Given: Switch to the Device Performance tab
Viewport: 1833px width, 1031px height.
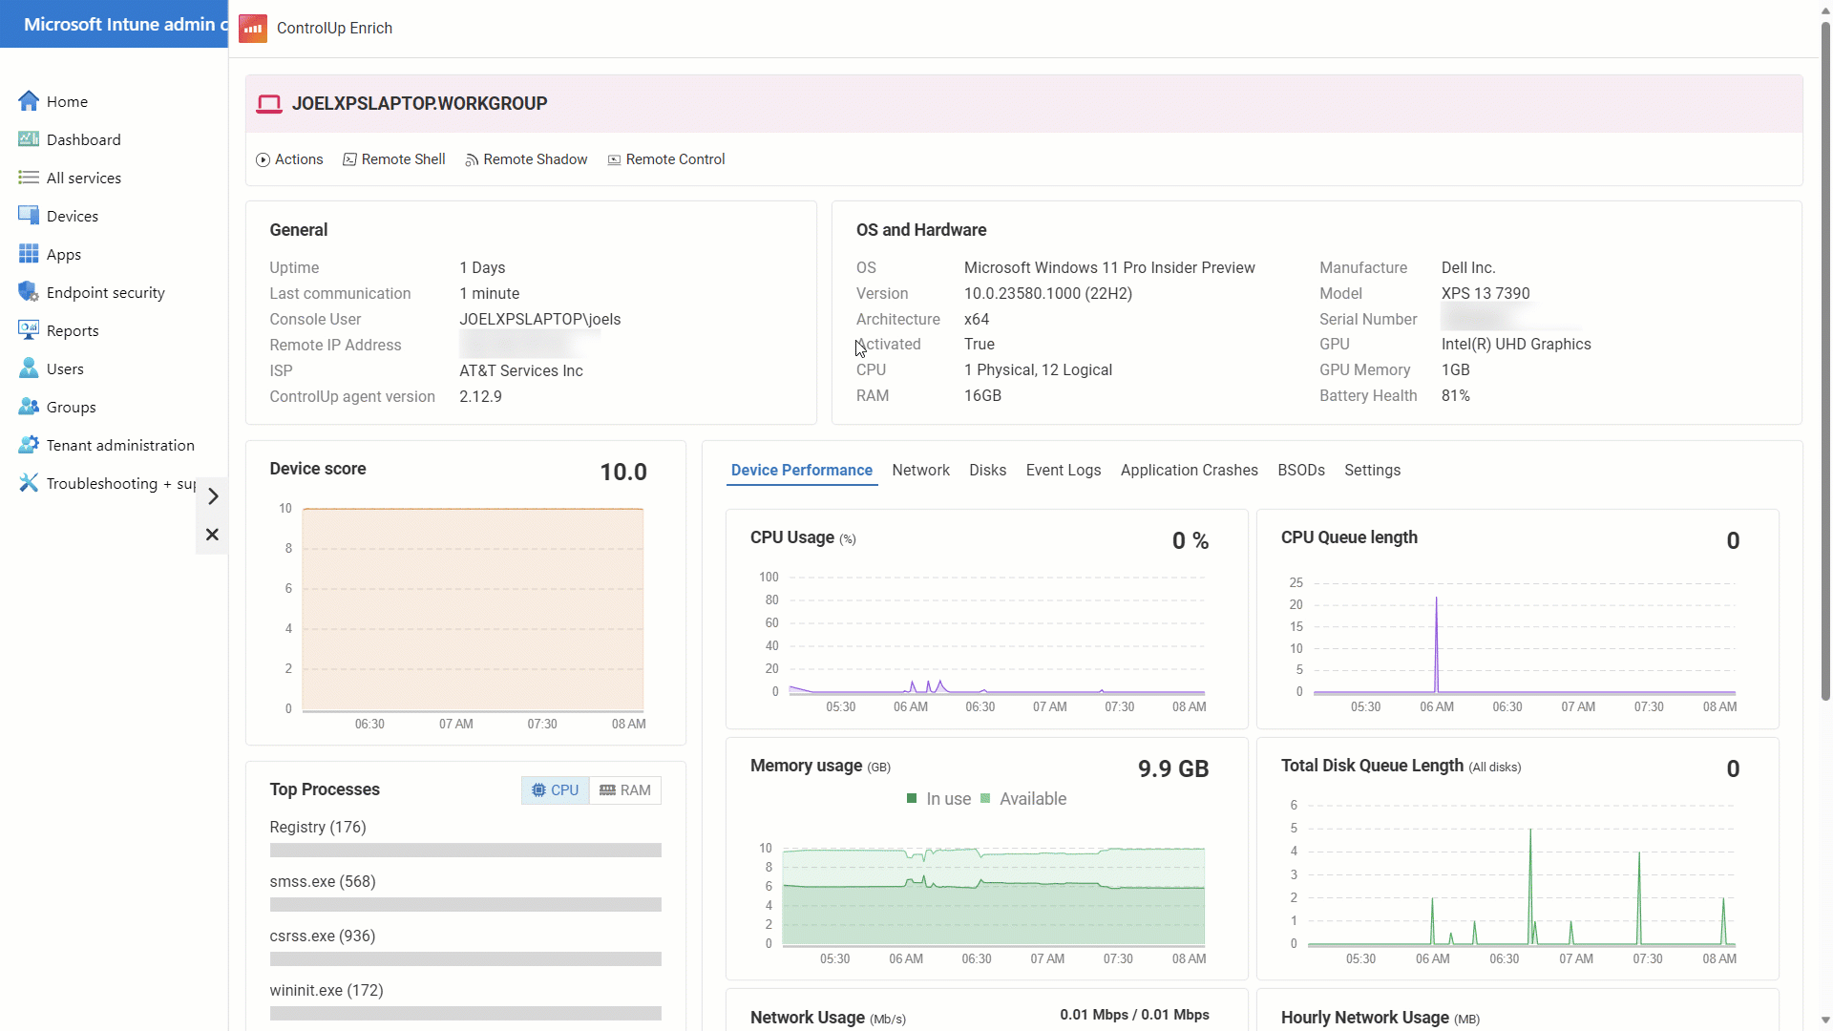Looking at the screenshot, I should coord(802,471).
